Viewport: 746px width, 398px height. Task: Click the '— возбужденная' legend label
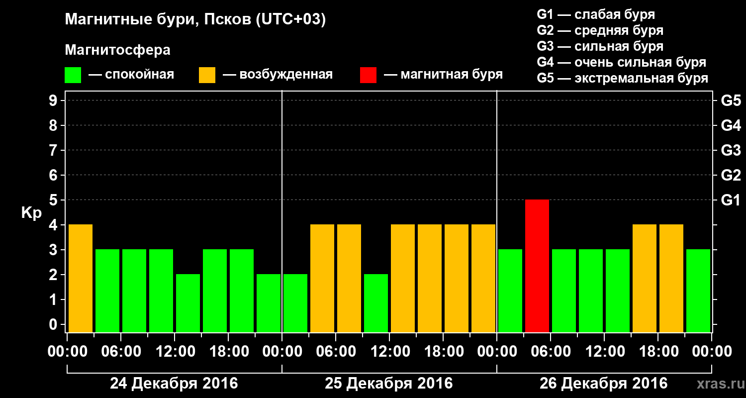pos(278,75)
